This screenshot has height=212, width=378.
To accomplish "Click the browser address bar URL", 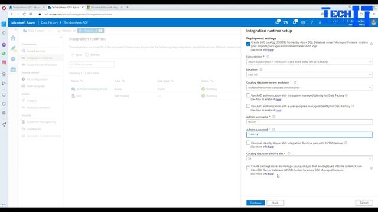I will (x=79, y=14).
